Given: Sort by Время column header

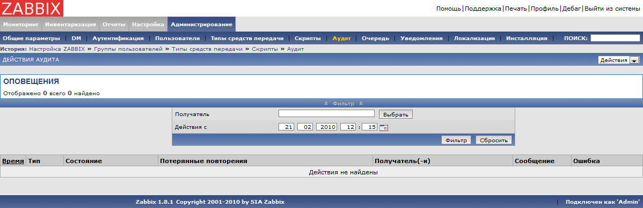Looking at the screenshot, I should point(13,161).
